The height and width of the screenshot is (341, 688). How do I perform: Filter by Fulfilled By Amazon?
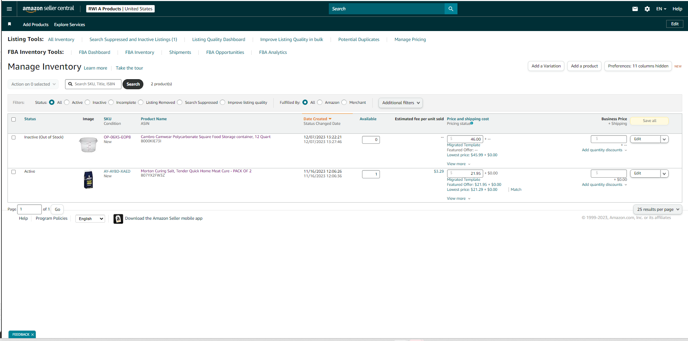pyautogui.click(x=320, y=102)
